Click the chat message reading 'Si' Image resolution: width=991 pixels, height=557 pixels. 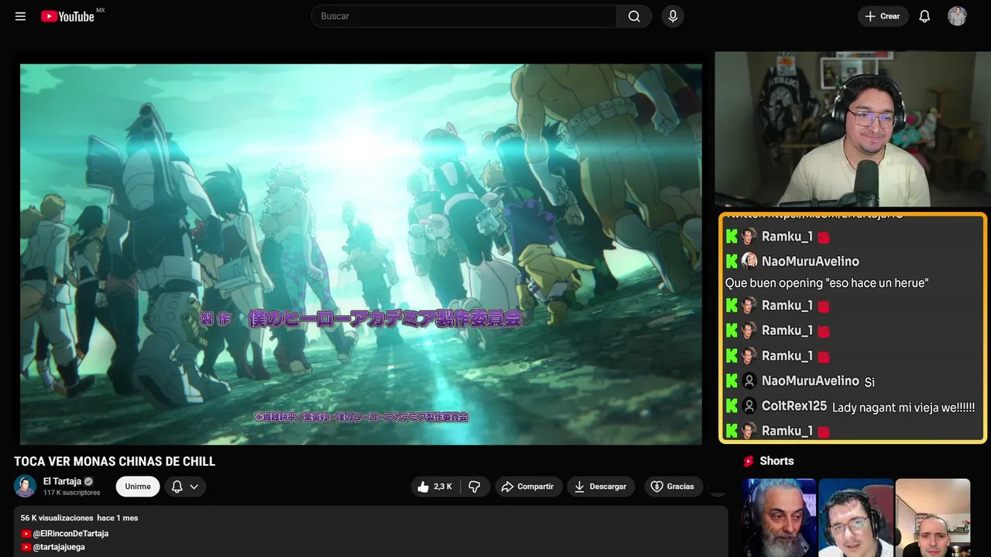[869, 382]
